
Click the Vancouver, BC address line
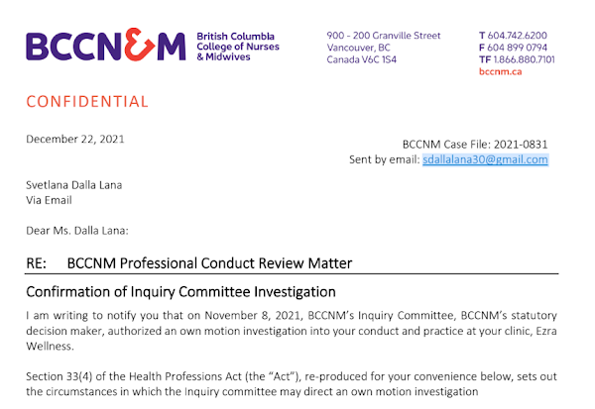[359, 48]
